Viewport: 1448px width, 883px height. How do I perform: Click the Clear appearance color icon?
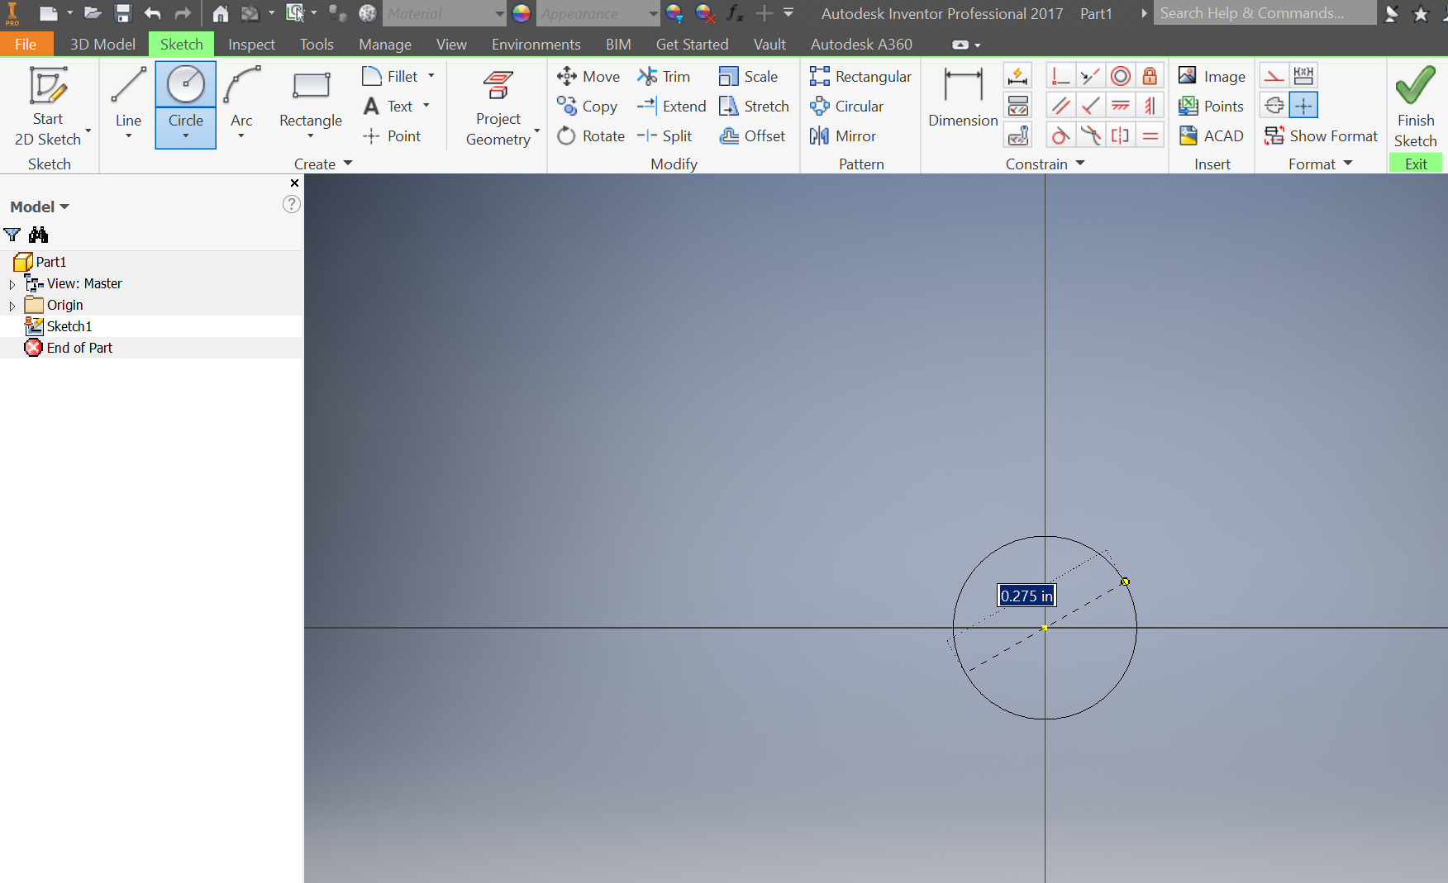(x=705, y=13)
